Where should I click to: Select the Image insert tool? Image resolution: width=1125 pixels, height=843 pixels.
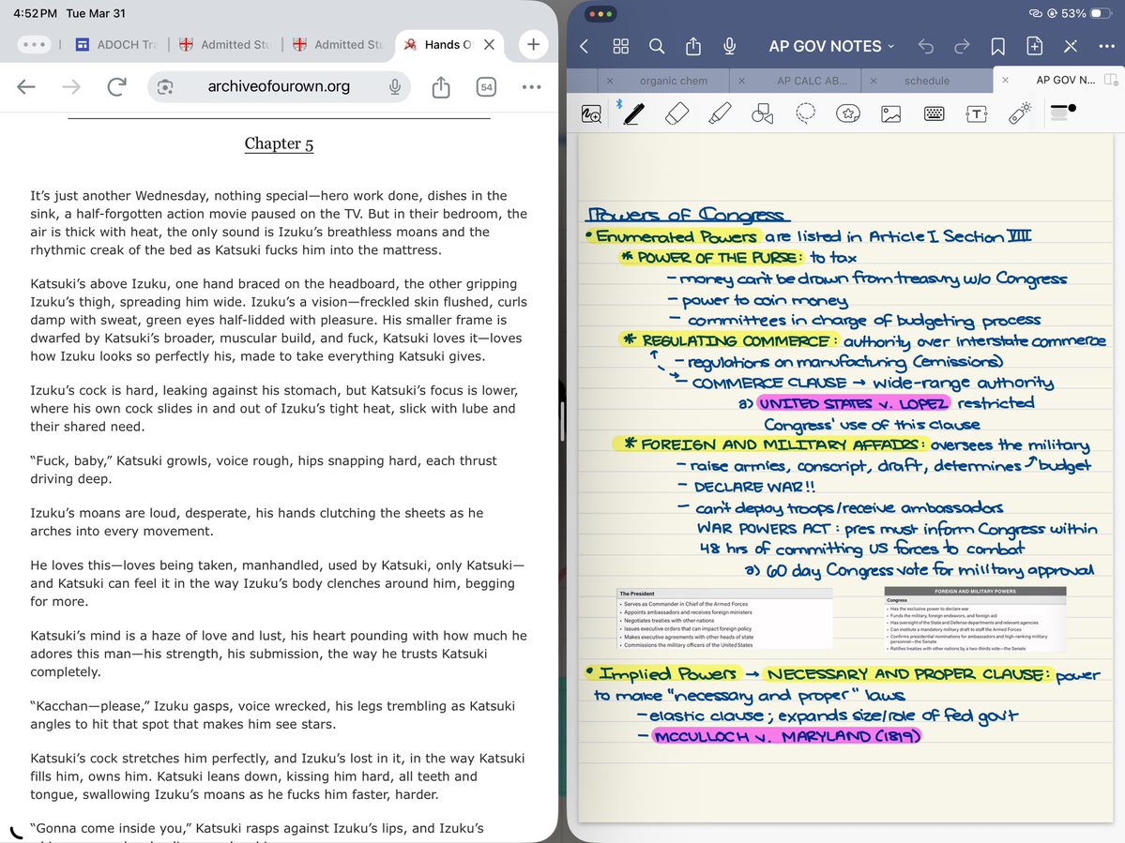891,113
